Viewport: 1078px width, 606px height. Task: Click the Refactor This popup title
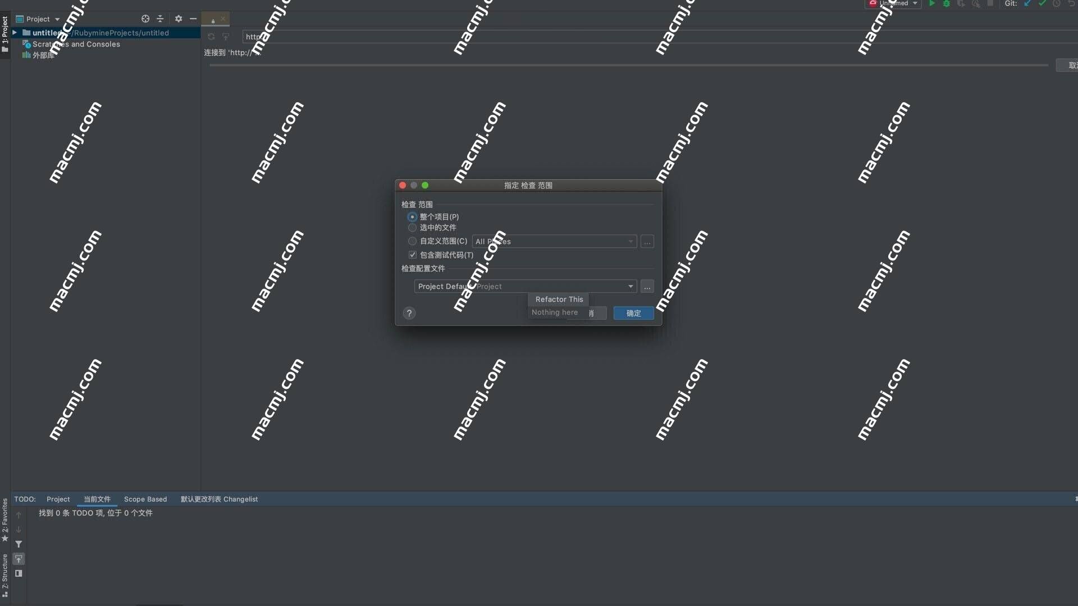click(559, 299)
